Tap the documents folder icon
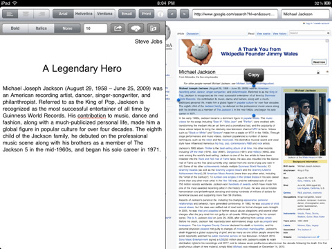The width and height of the screenshot is (332, 249). click(154, 28)
